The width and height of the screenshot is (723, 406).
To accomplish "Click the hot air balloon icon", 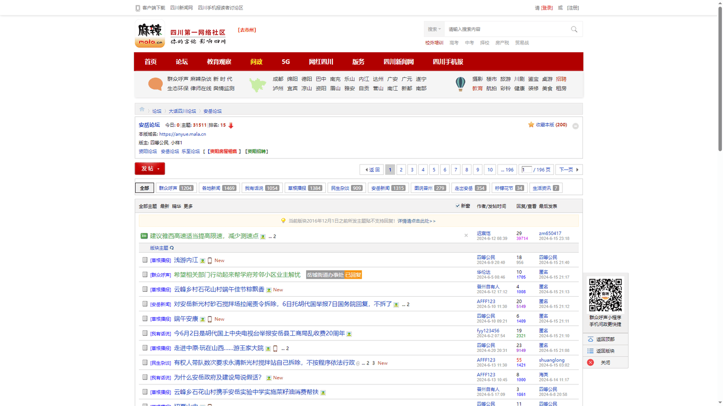I will point(460,84).
